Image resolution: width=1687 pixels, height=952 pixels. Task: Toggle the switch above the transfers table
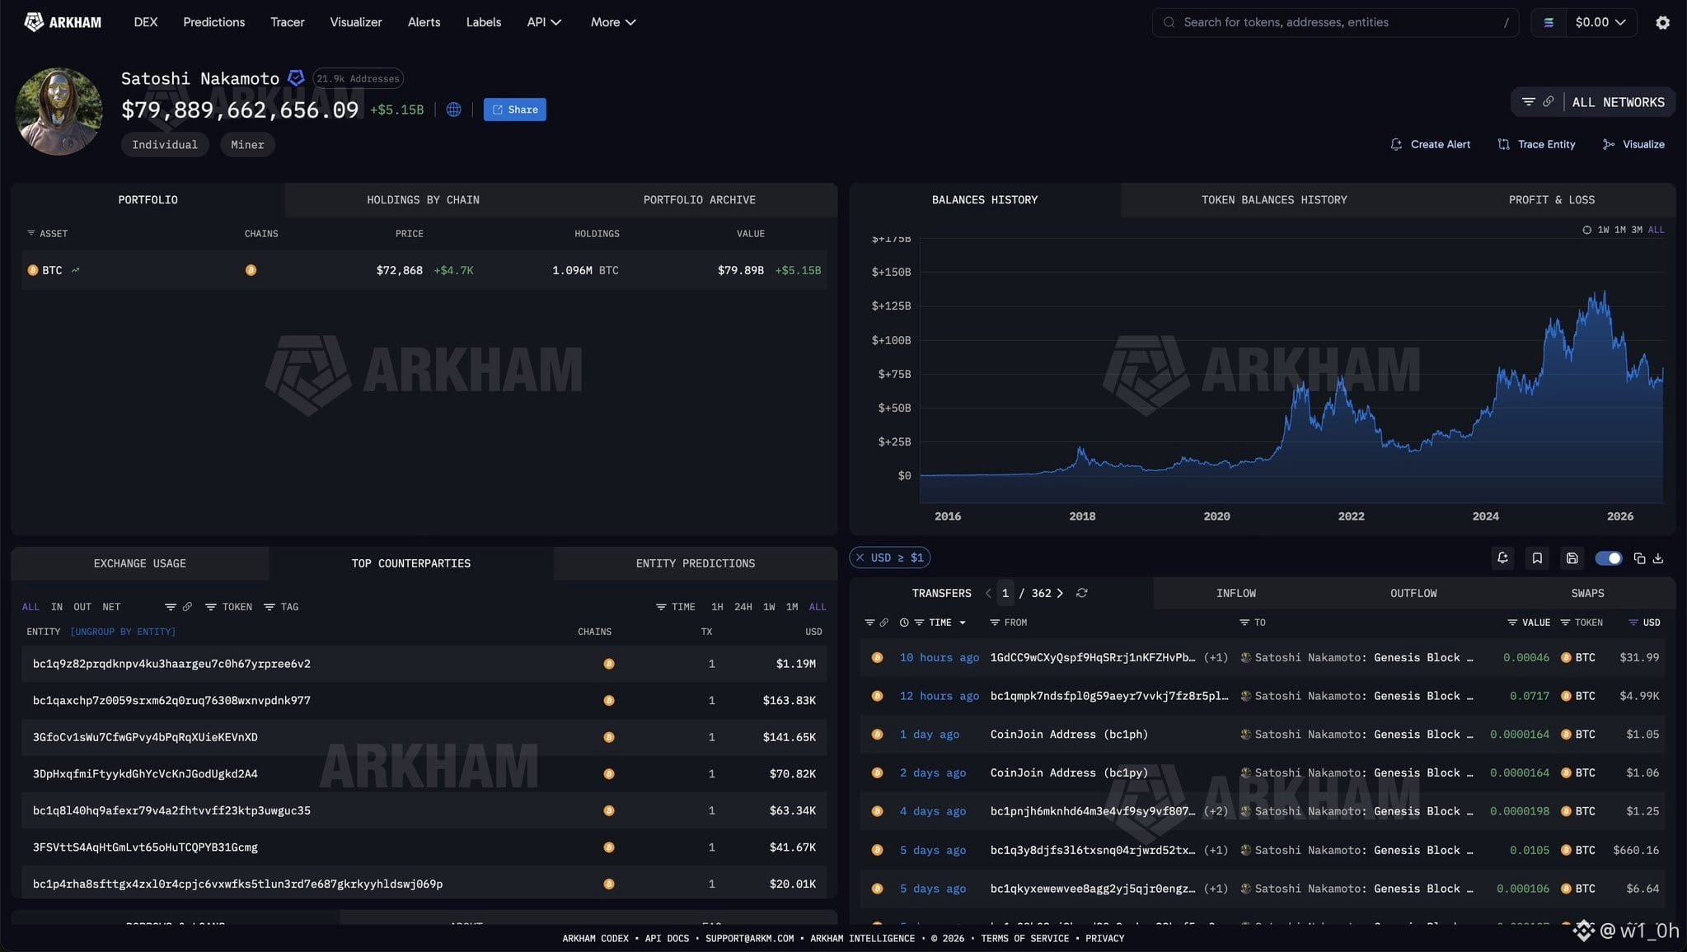pyautogui.click(x=1608, y=558)
